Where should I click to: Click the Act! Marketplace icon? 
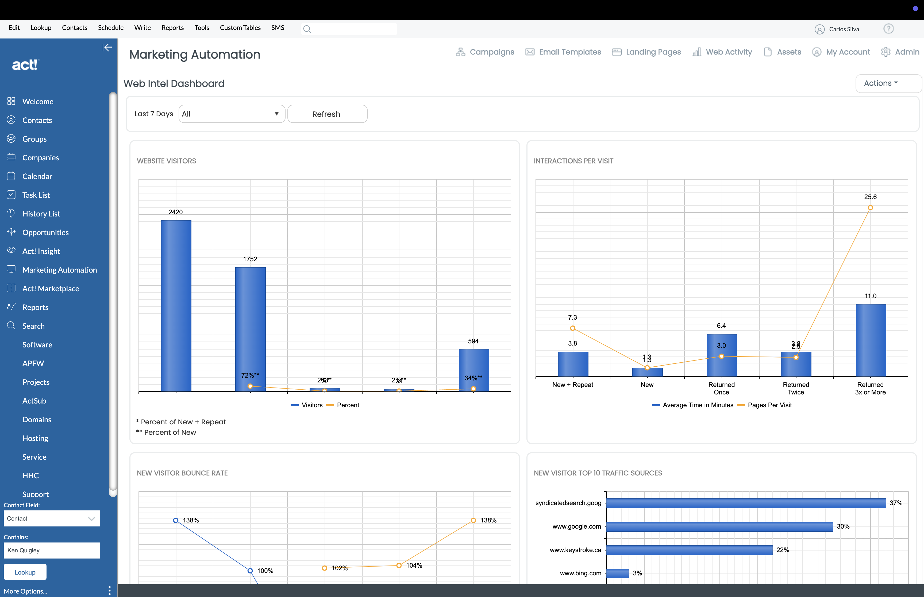point(11,288)
